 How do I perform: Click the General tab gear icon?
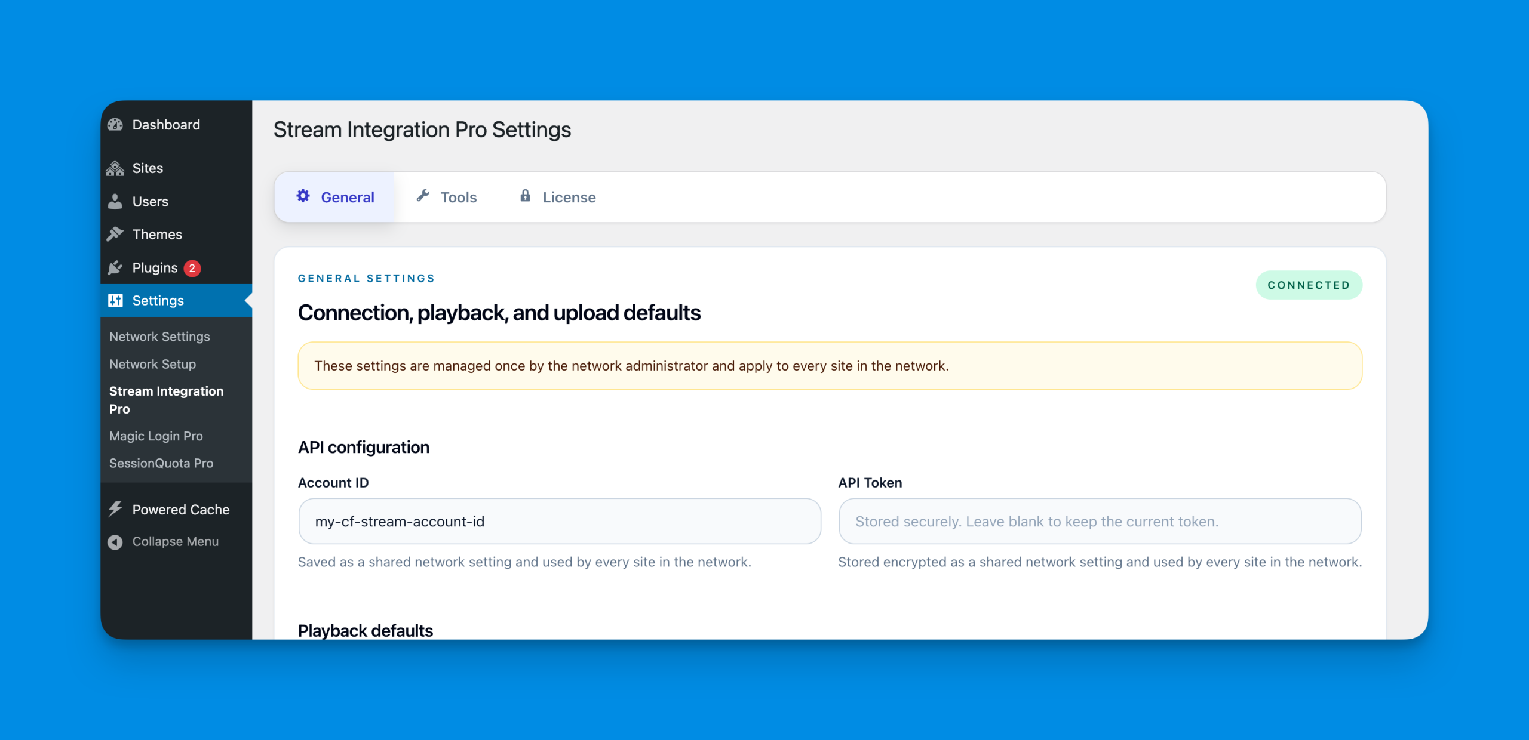tap(303, 196)
